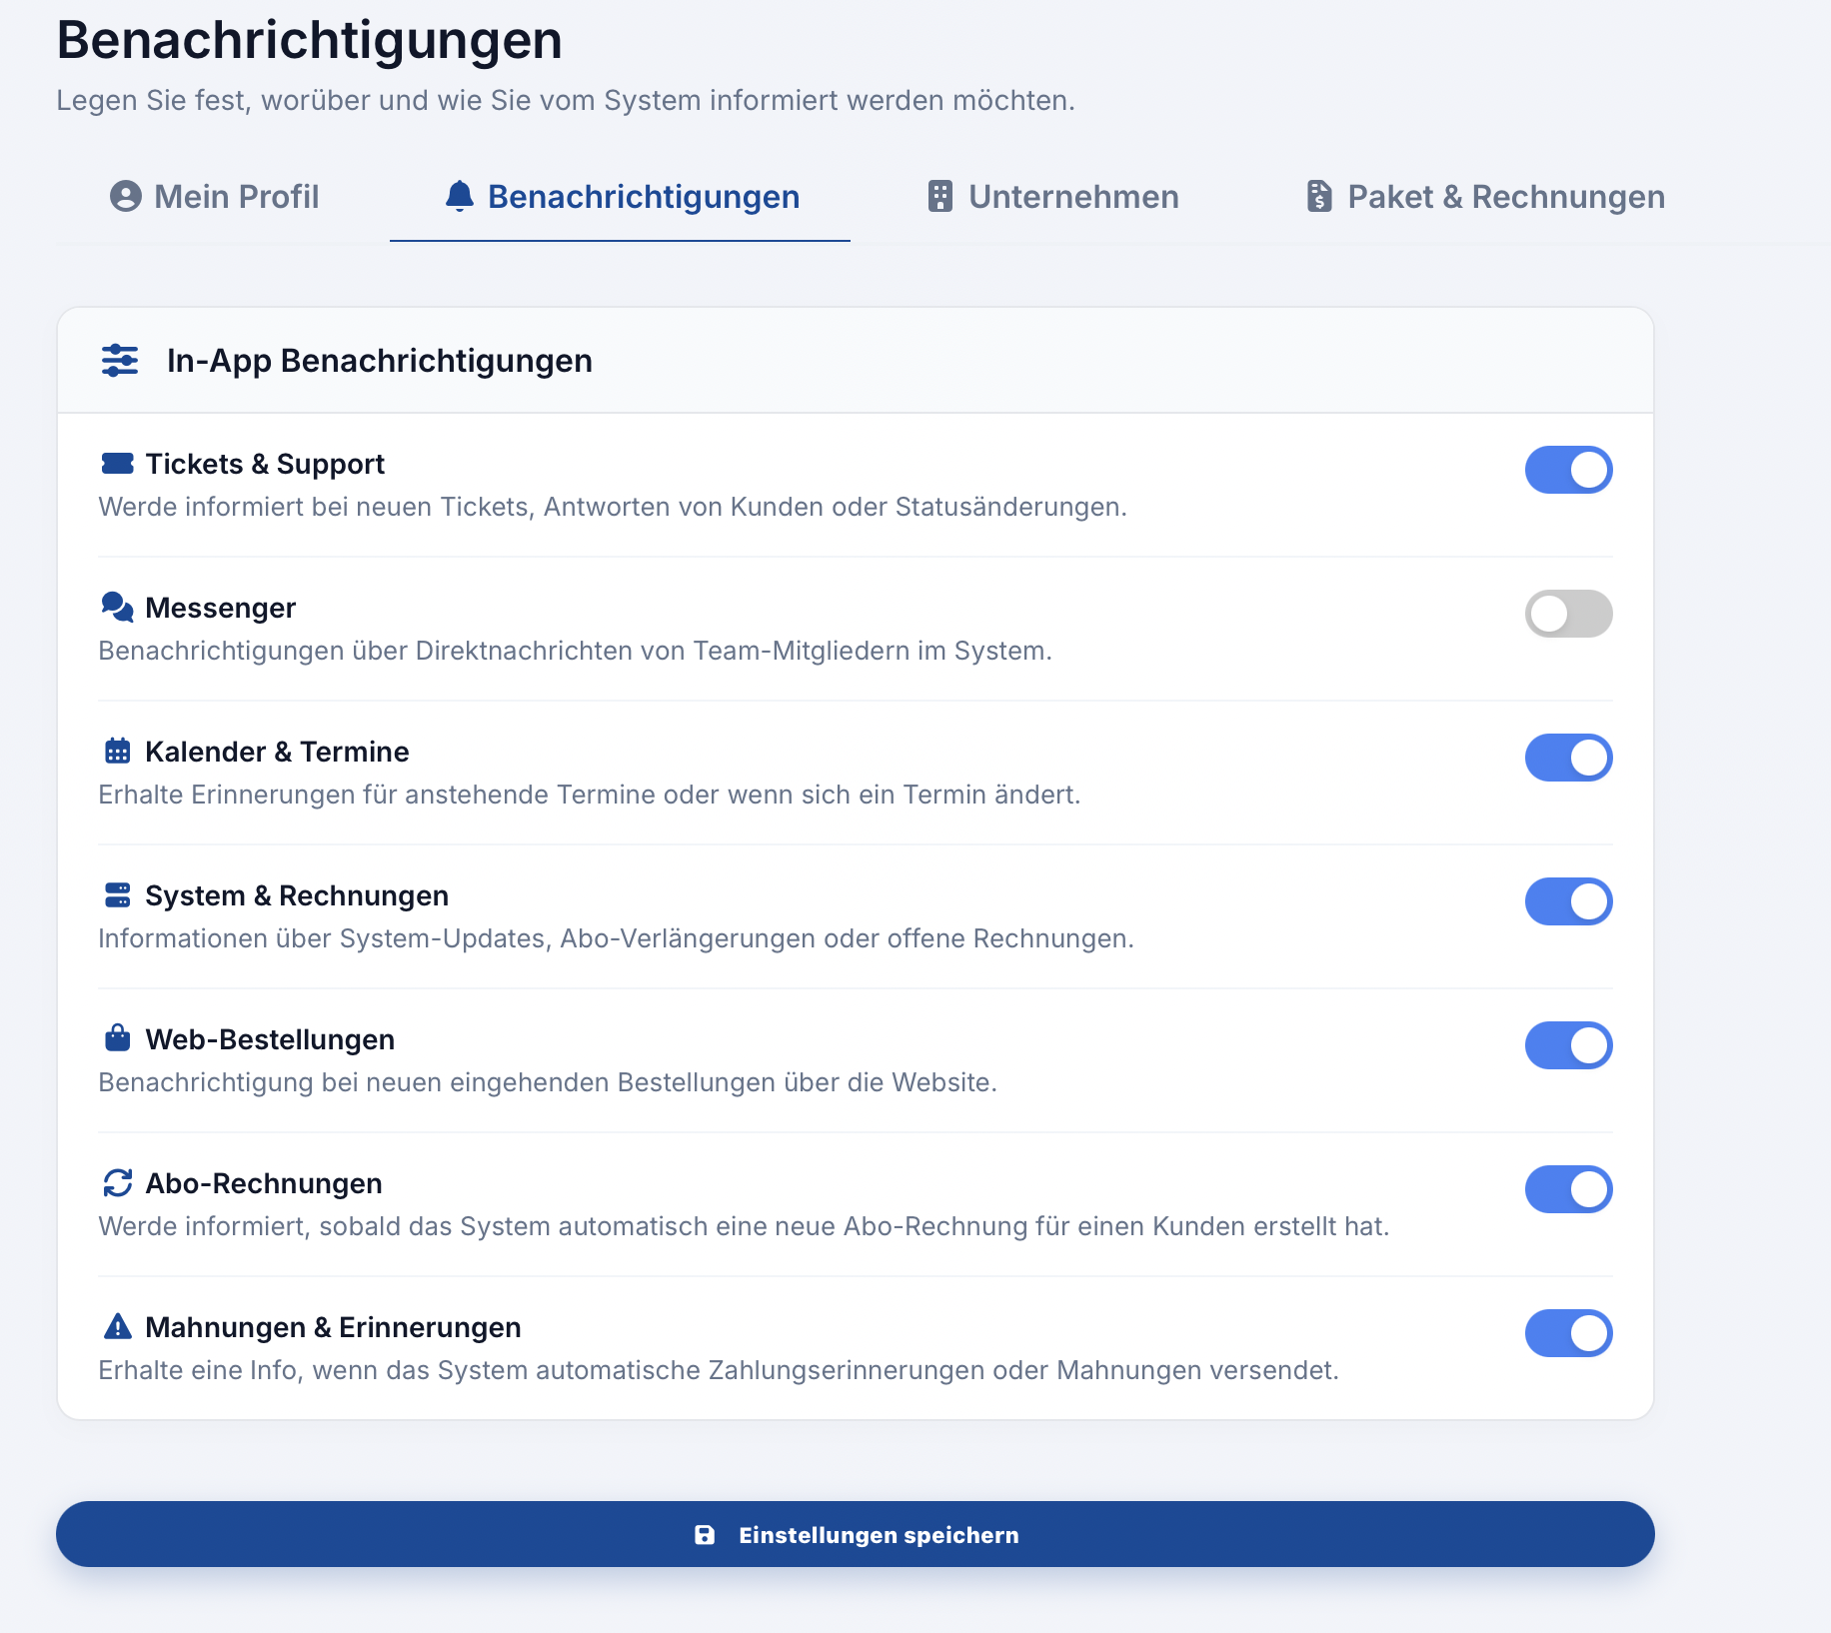Image resolution: width=1831 pixels, height=1633 pixels.
Task: Click the ticket icon beside Tickets & Support
Action: pyautogui.click(x=118, y=464)
